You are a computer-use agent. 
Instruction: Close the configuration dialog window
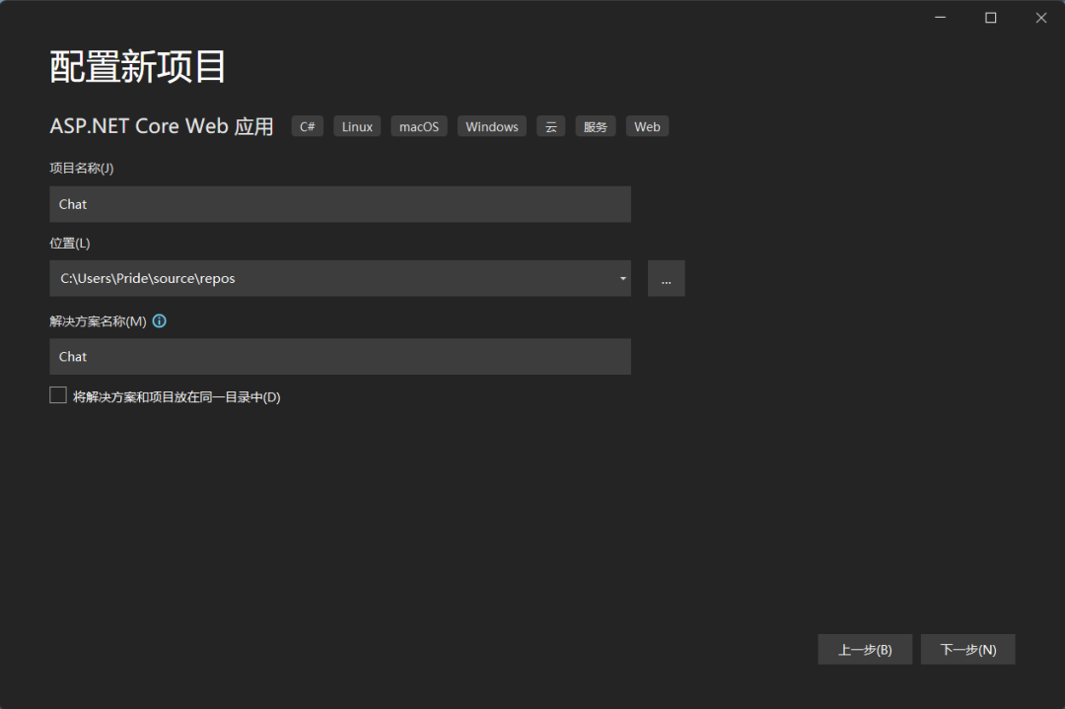point(1041,18)
